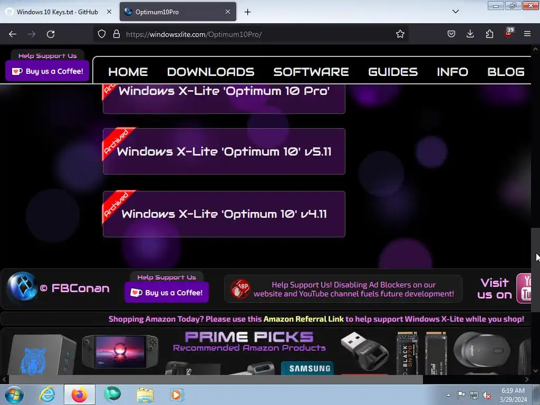Image resolution: width=540 pixels, height=405 pixels.
Task: Click the SAMSUNG product banner
Action: 307,368
